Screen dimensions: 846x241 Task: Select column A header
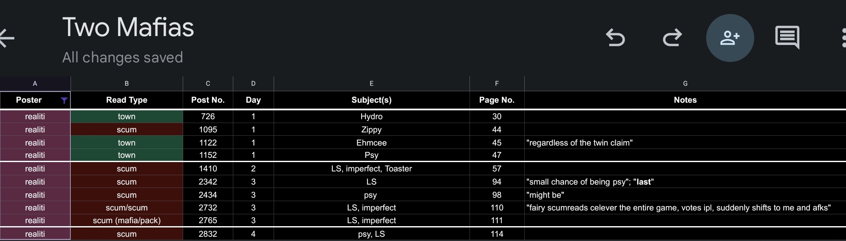[35, 84]
